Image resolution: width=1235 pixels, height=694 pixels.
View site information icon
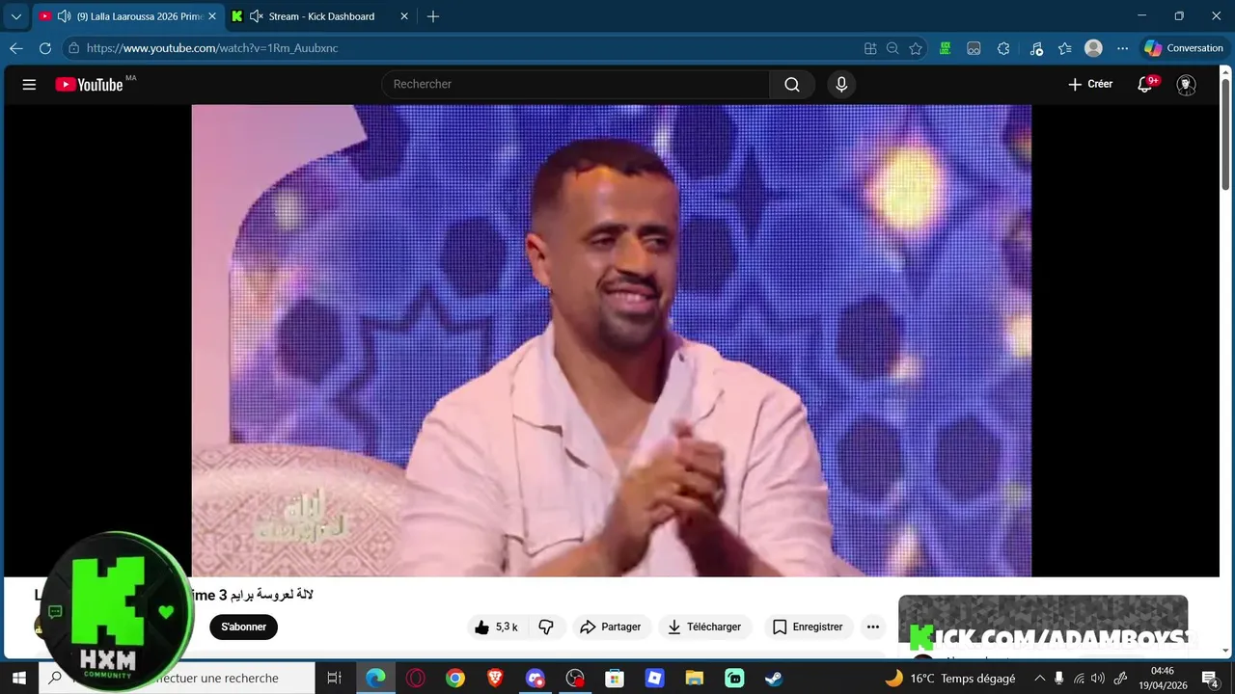point(73,48)
